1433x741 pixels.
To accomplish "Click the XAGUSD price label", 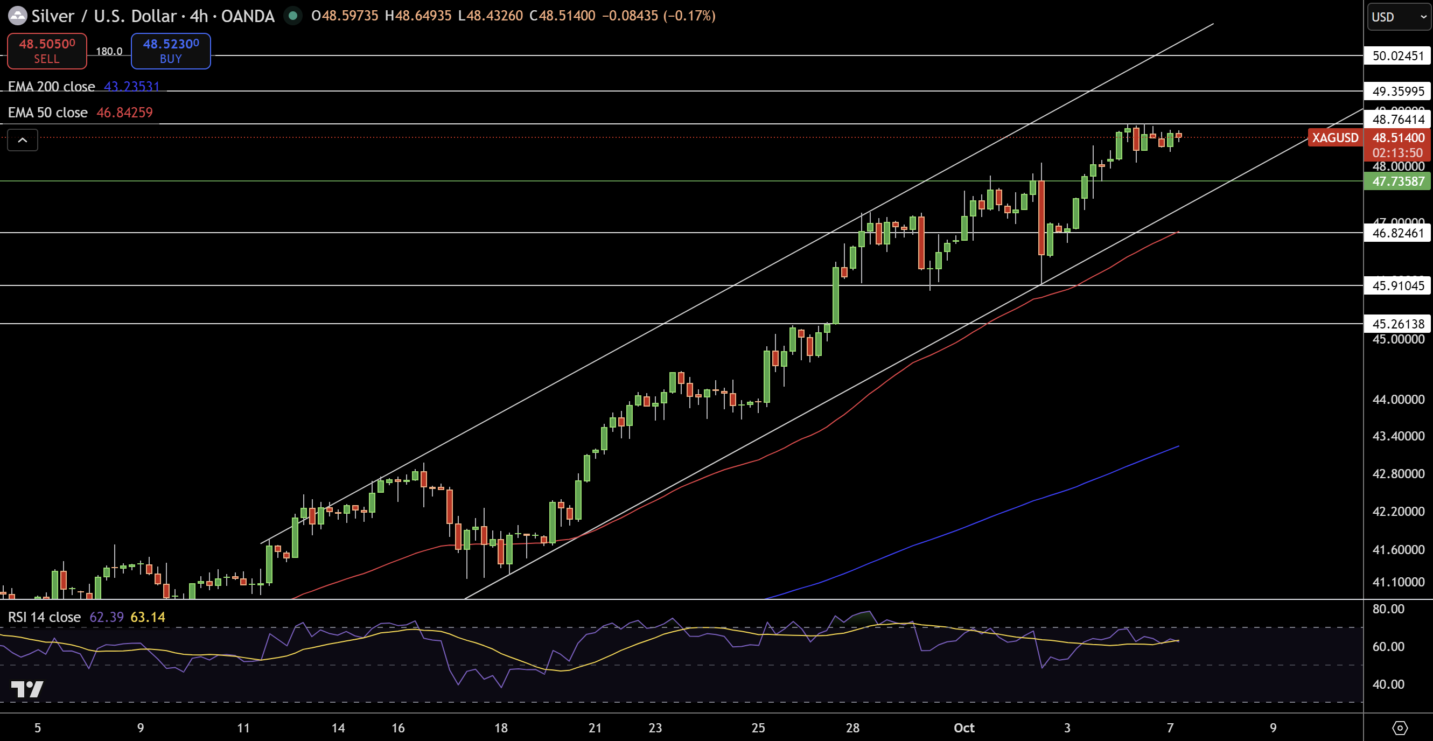I will tap(1335, 138).
